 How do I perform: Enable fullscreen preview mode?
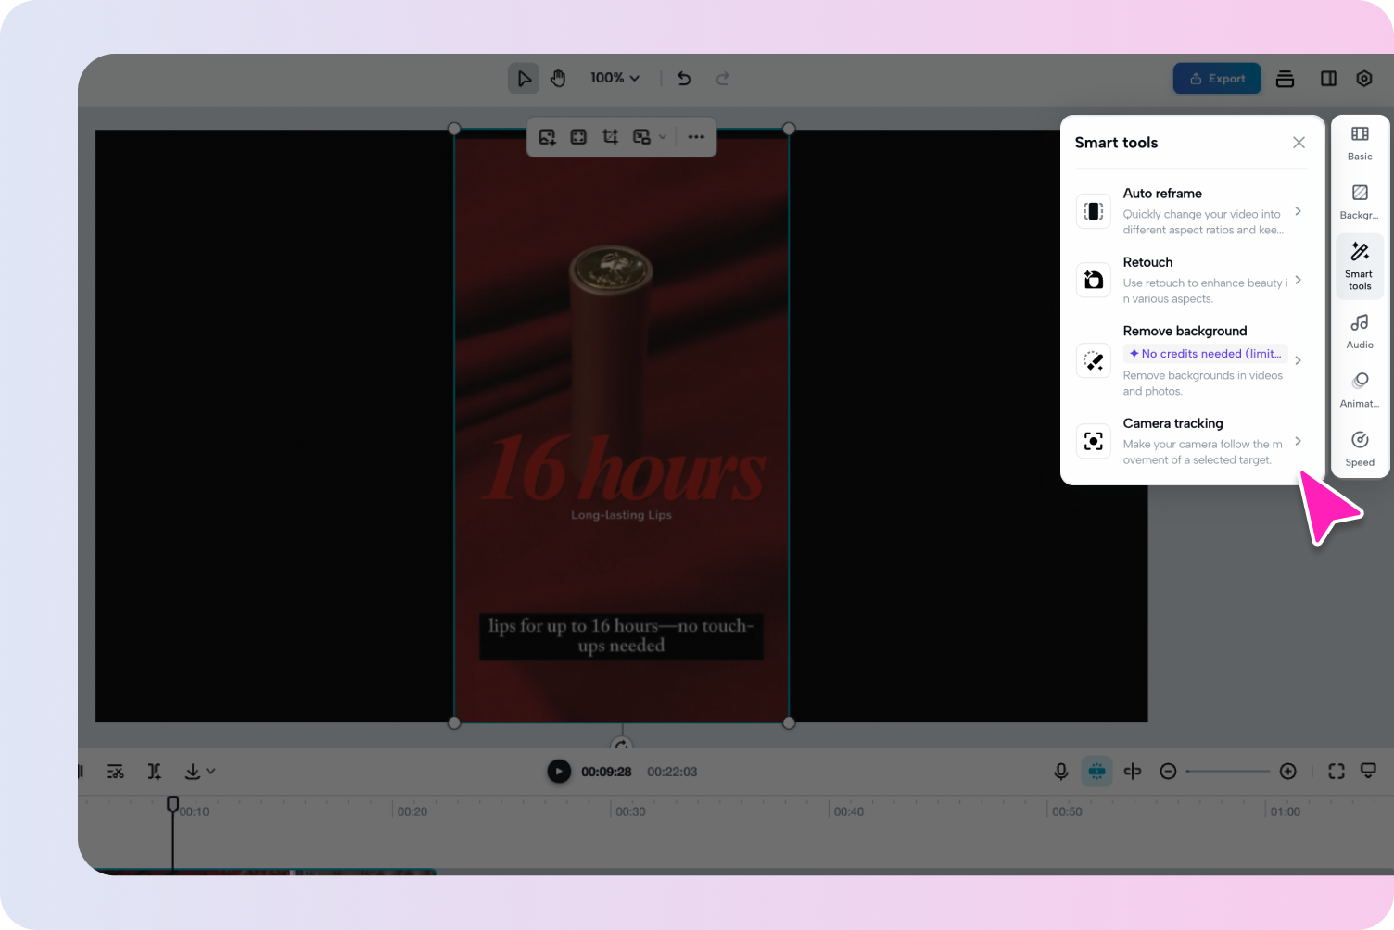[x=1336, y=771]
